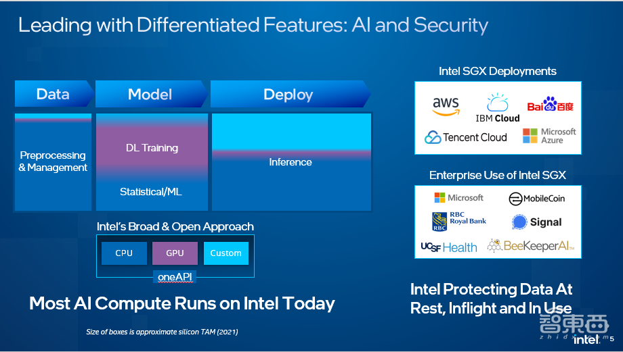
Task: Click the DL Training purple block
Action: point(152,147)
